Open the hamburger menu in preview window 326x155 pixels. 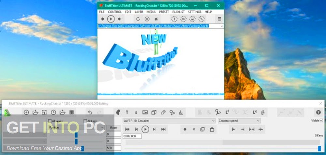click(219, 19)
